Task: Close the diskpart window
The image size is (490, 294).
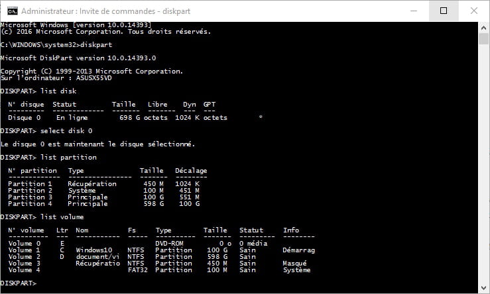Action: [473, 11]
